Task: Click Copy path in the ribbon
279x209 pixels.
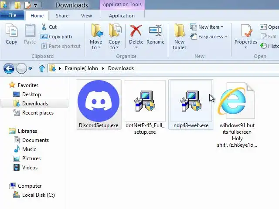Action: [x=56, y=37]
